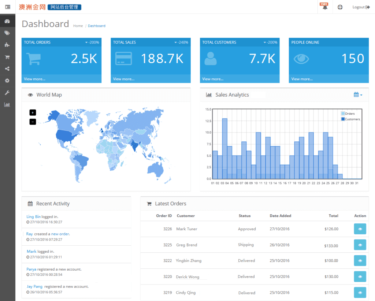Zoom in on the world map

(x=33, y=113)
